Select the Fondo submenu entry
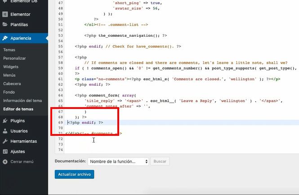The width and height of the screenshot is (299, 195). (x=9, y=92)
